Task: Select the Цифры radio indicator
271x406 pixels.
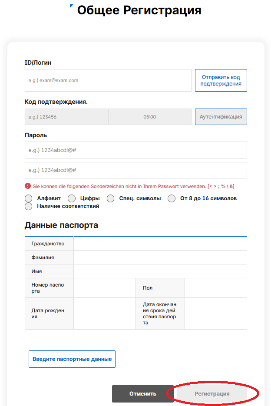Action: click(72, 198)
